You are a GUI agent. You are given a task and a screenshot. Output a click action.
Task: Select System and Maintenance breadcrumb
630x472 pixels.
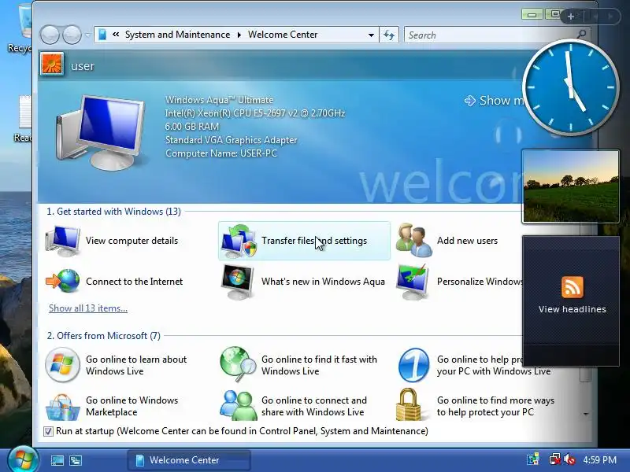[177, 35]
